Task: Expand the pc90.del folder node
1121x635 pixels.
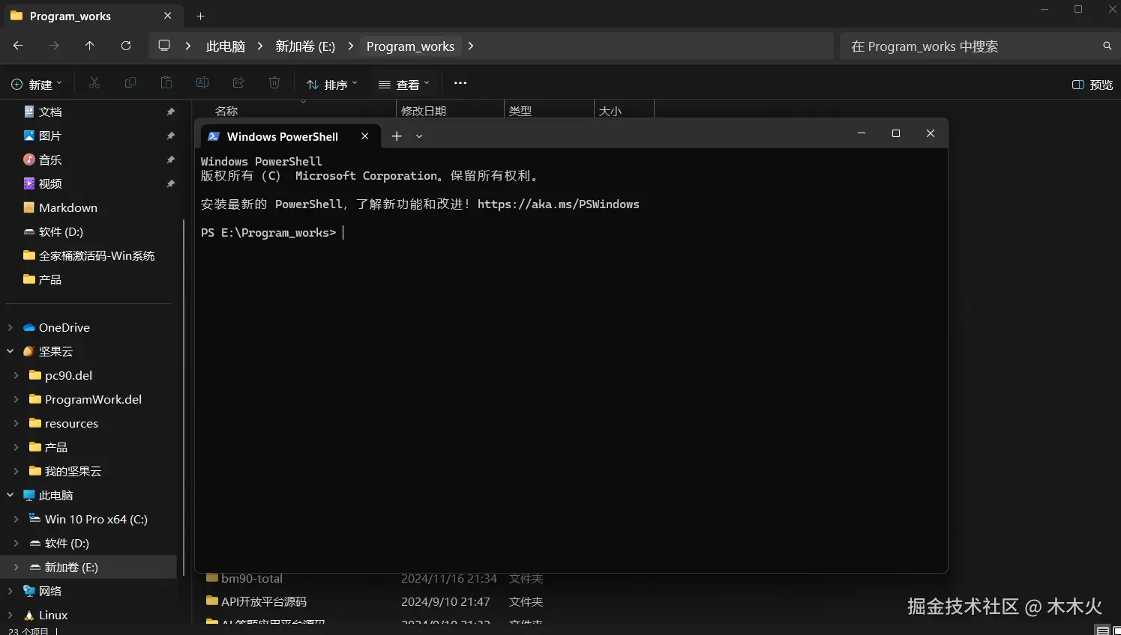Action: 16,375
